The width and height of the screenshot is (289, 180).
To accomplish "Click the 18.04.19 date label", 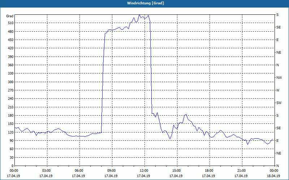I will pyautogui.click(x=273, y=176).
